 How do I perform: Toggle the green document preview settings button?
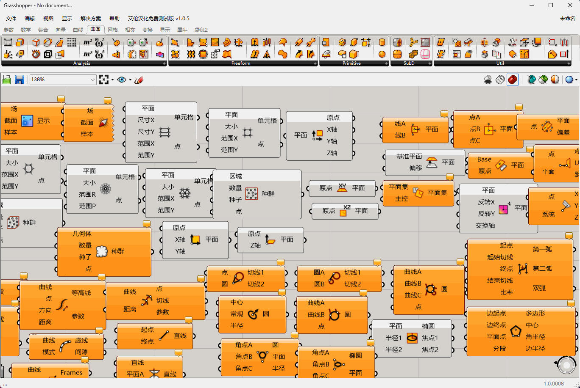(x=543, y=80)
